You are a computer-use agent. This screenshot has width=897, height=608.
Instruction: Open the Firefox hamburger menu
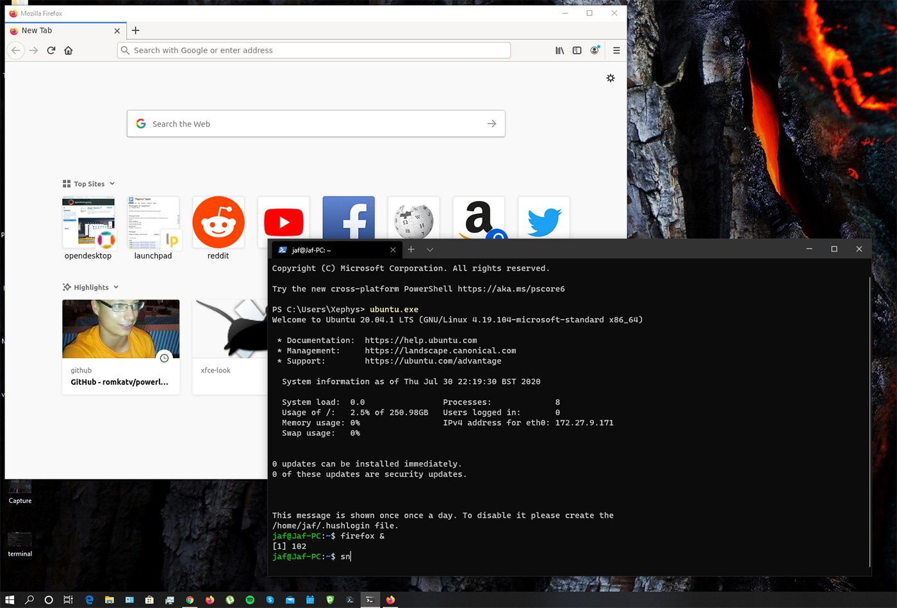pos(616,50)
